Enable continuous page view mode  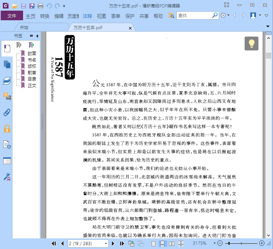pos(163,243)
